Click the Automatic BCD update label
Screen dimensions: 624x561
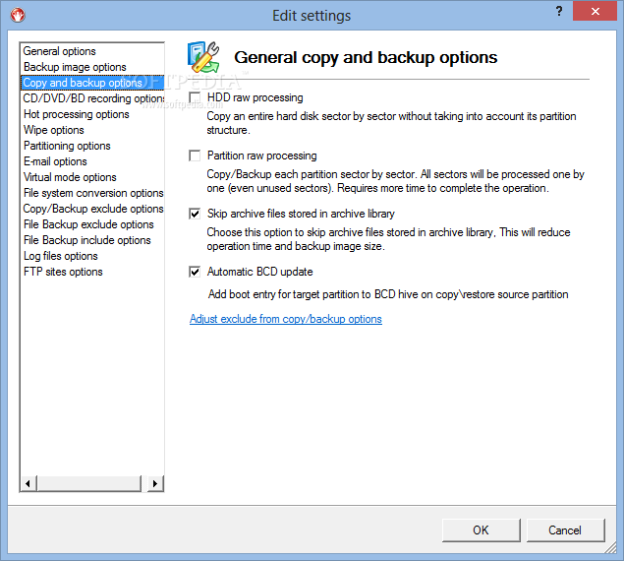pyautogui.click(x=259, y=272)
